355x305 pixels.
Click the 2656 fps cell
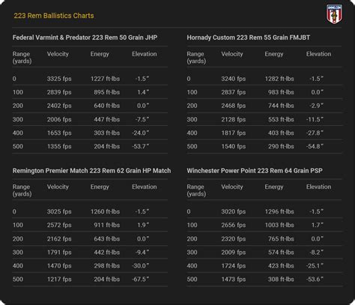234,225
